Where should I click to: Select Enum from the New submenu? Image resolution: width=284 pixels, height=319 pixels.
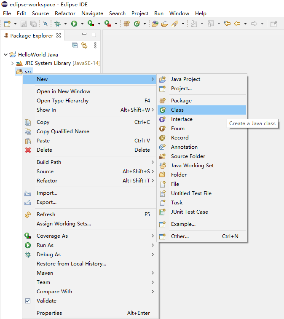point(202,129)
